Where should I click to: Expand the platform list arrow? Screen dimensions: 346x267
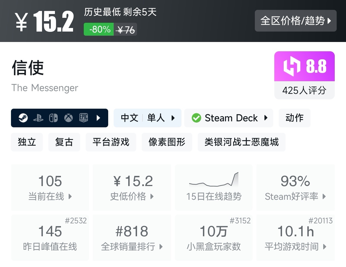[99, 118]
